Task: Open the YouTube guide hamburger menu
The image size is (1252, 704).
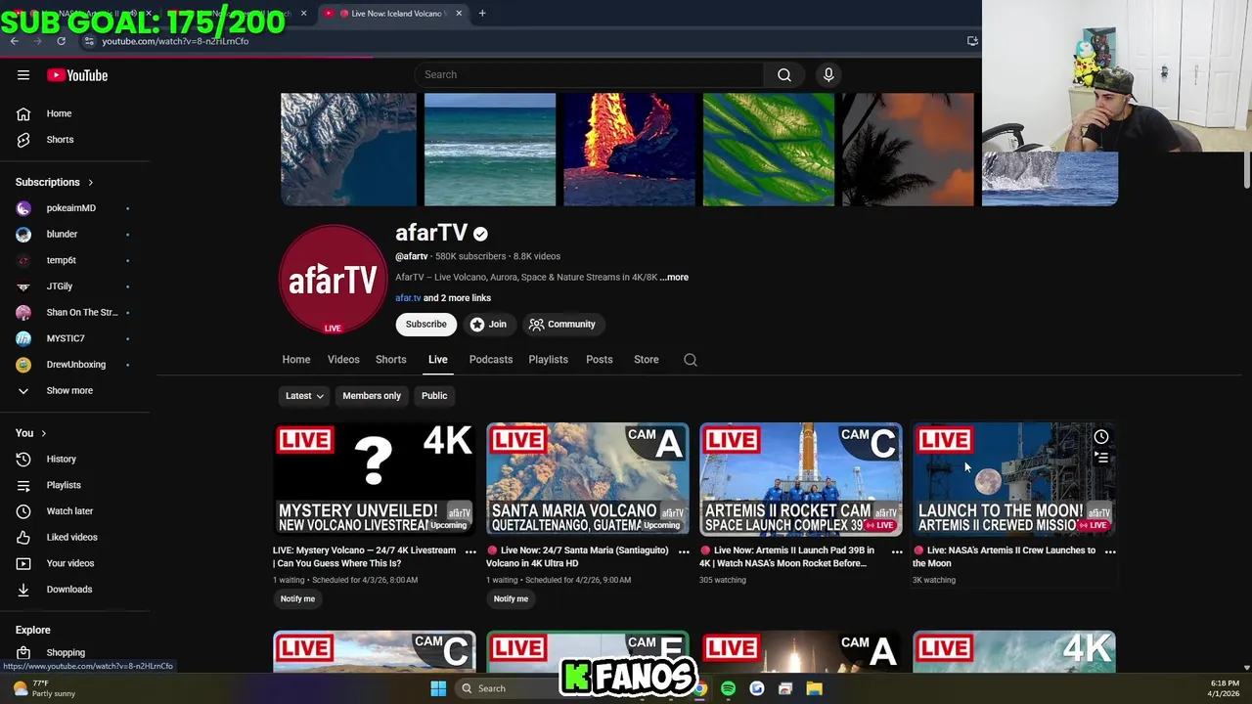Action: coord(23,75)
